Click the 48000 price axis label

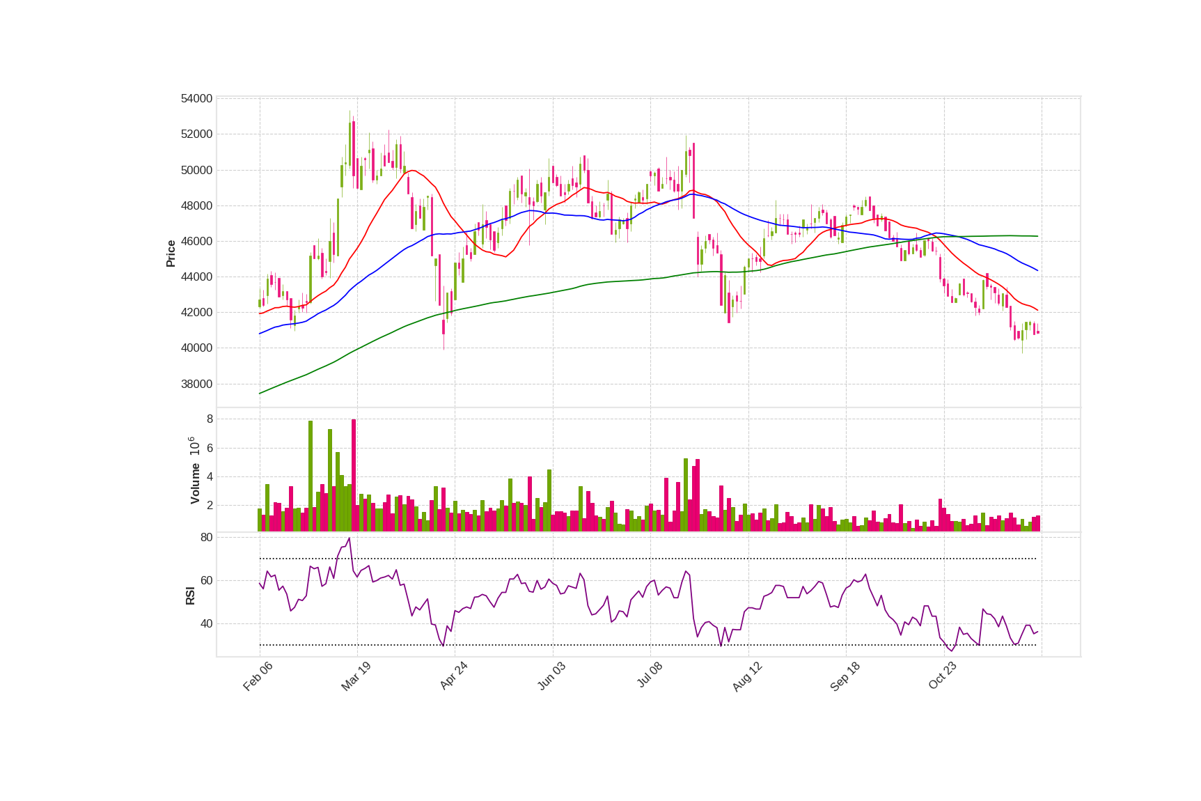(x=196, y=205)
